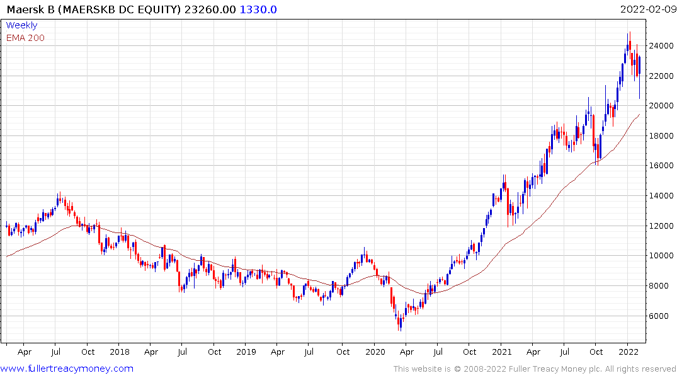
Task: Click the 10000 price axis label
Action: point(661,256)
